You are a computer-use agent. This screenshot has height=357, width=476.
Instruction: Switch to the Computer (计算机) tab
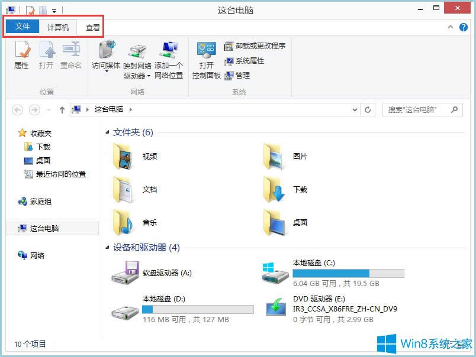coord(57,26)
